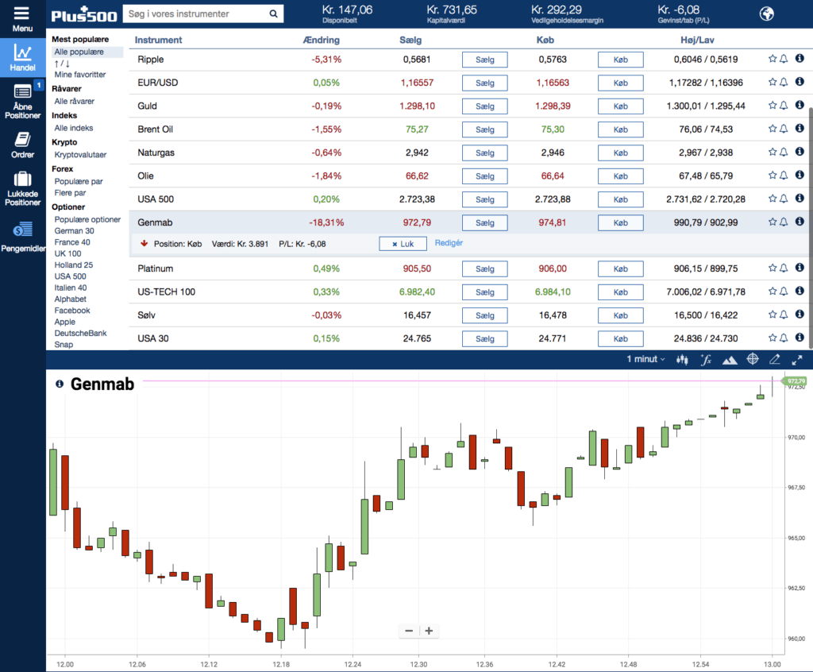The height and width of the screenshot is (672, 813).
Task: Collapse Genmab position red arrow
Action: click(x=144, y=243)
